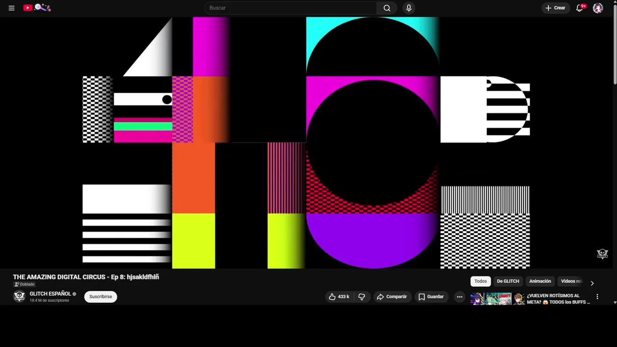The height and width of the screenshot is (347, 617).
Task: Show more chips with the right arrow
Action: [592, 283]
